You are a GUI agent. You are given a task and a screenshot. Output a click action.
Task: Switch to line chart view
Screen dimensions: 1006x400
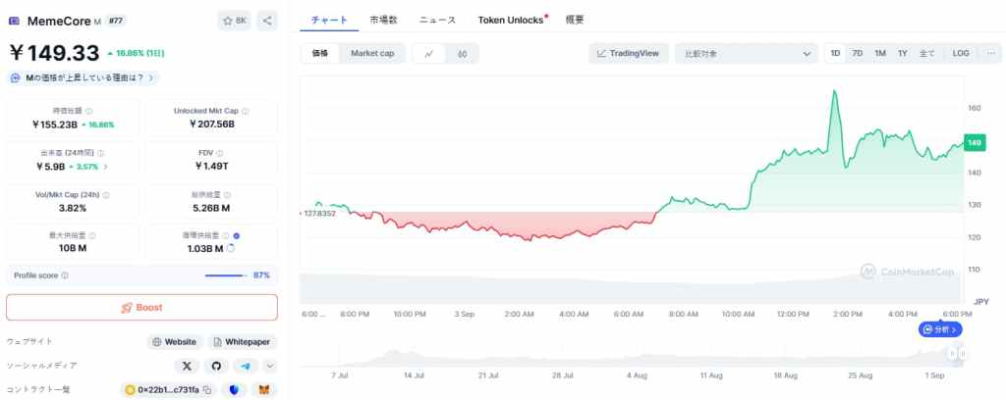tap(429, 54)
